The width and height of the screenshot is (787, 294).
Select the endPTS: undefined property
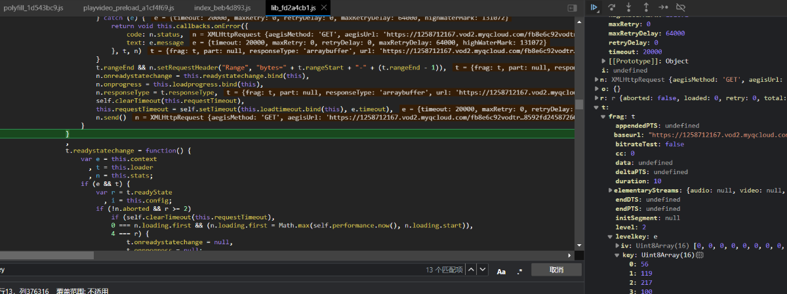647,208
